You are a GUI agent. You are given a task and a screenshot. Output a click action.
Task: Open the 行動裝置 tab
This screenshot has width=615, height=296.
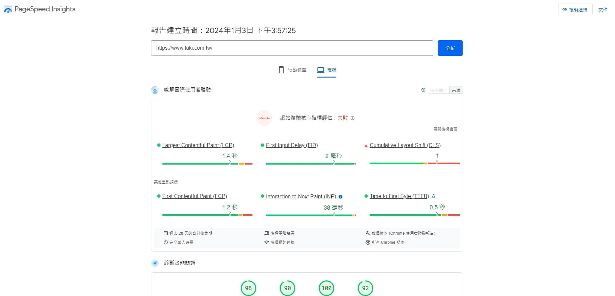[x=292, y=70]
